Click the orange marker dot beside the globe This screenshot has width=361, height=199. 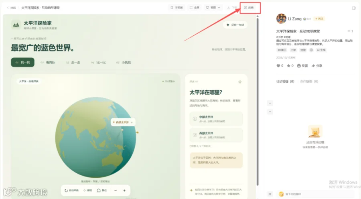pos(138,132)
